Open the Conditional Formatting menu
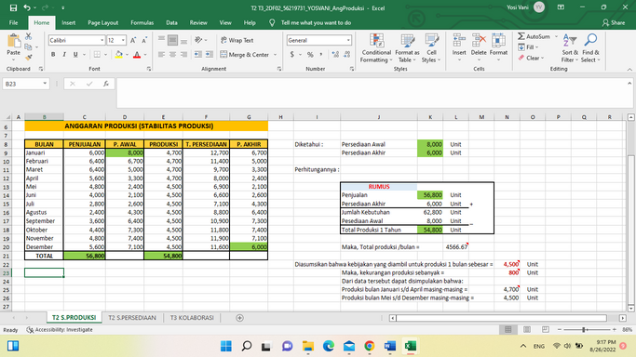This screenshot has height=357, width=636. coord(376,48)
